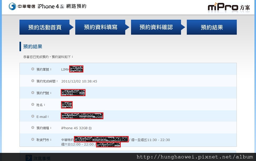Click the 預約結果 section heading
The width and height of the screenshot is (256, 161).
(x=33, y=46)
